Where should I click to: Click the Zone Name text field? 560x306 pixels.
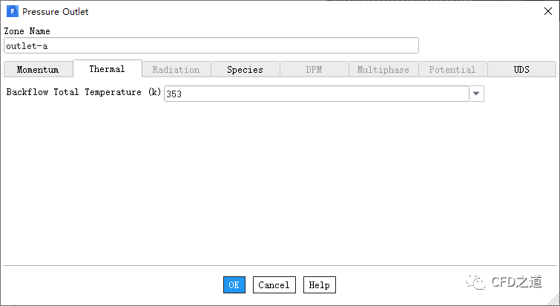[x=211, y=46]
